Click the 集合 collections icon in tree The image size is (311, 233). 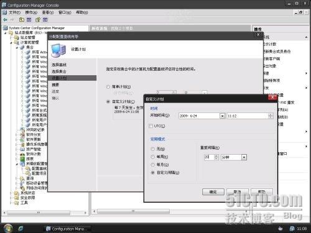(x=22, y=47)
